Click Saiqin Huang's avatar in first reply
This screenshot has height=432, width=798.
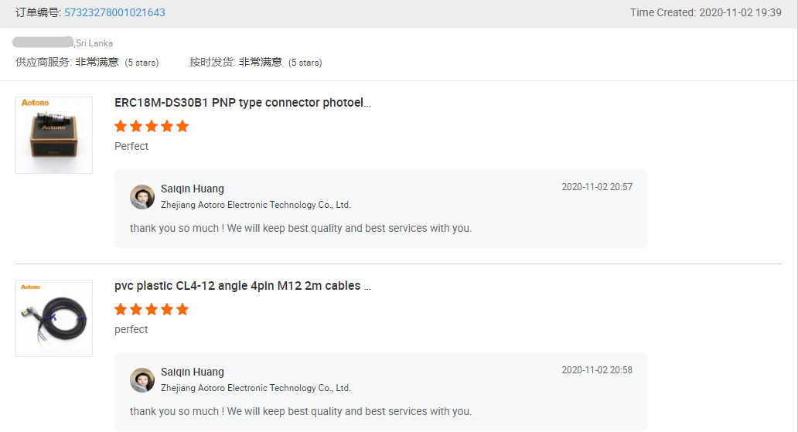coord(142,197)
